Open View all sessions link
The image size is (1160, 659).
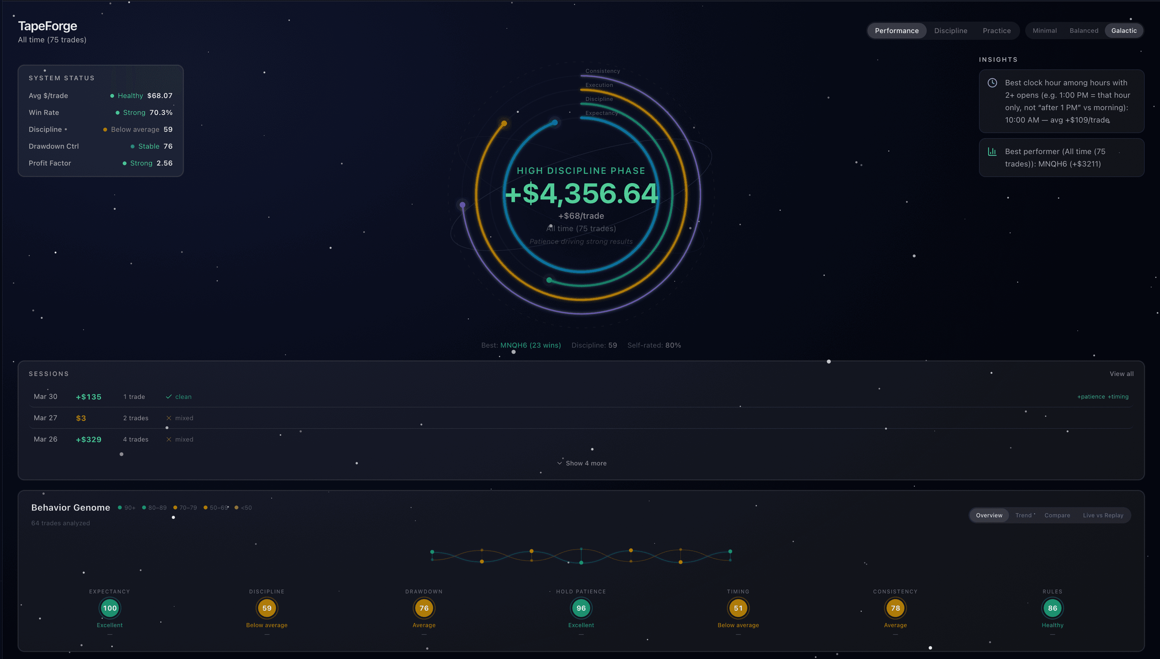[1121, 374]
